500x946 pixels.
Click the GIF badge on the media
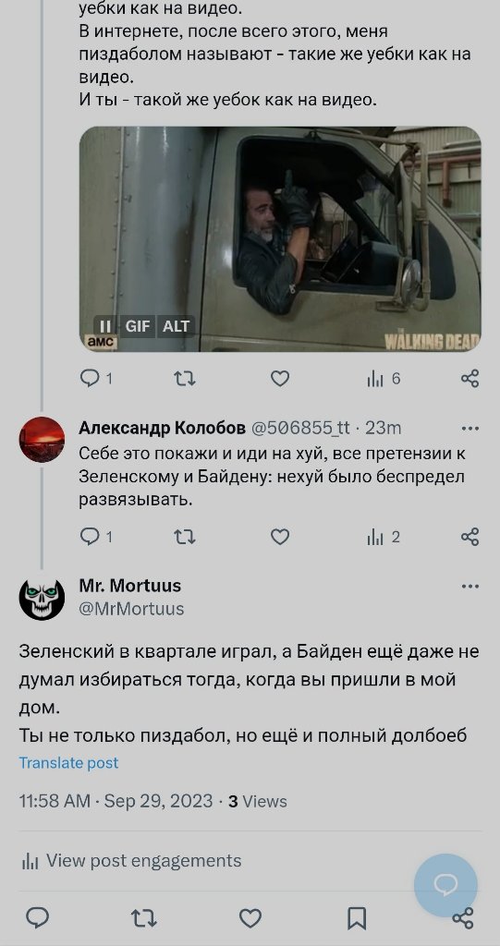pos(137,326)
